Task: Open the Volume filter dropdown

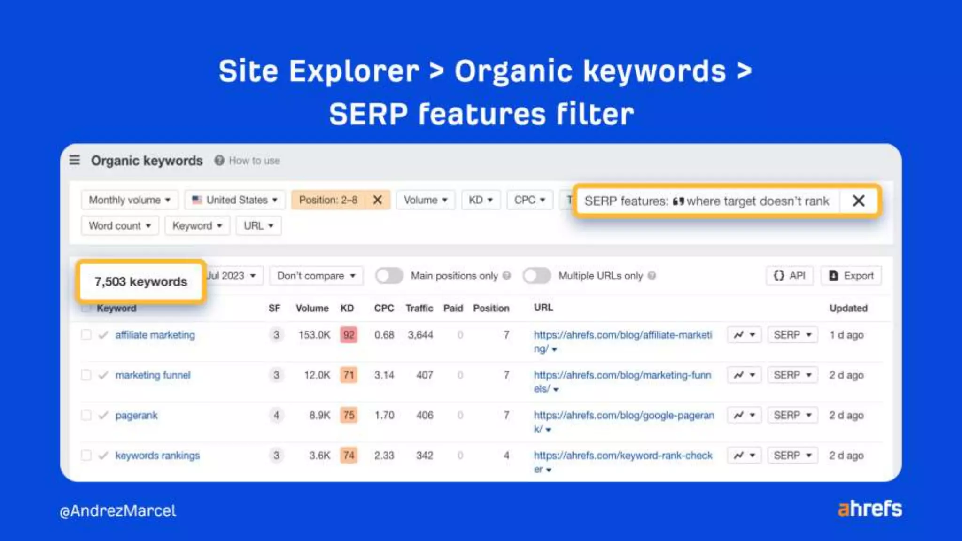Action: [426, 200]
